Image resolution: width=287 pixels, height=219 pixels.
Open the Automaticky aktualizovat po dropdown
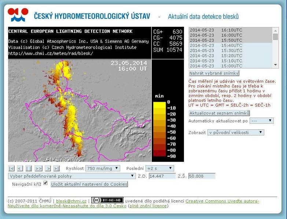262,121
